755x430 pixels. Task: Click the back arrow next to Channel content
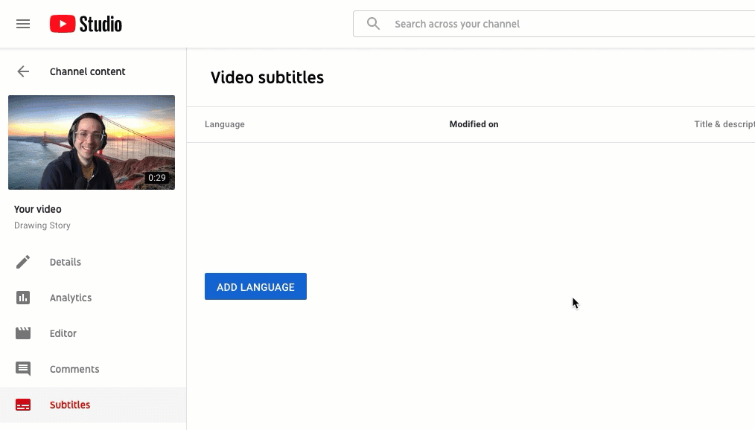click(23, 71)
